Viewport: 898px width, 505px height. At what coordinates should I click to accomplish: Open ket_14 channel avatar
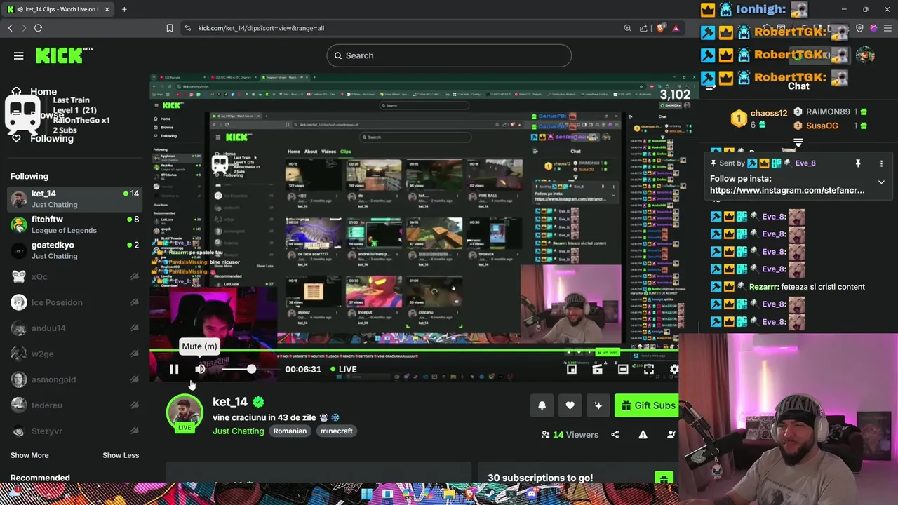(x=185, y=414)
